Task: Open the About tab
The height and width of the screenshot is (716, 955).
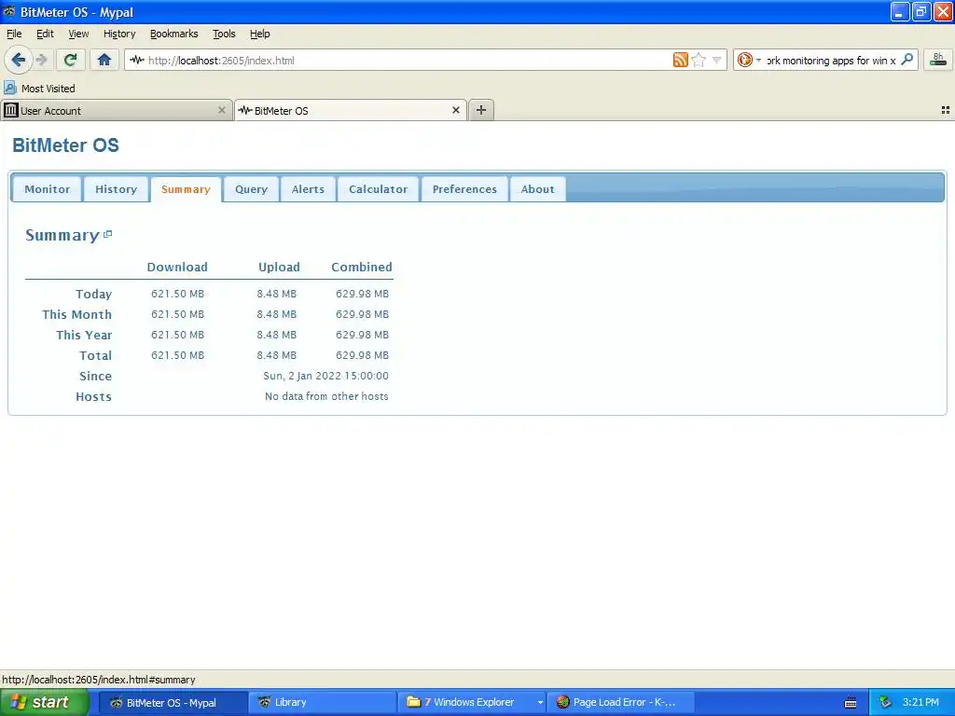Action: coord(537,188)
